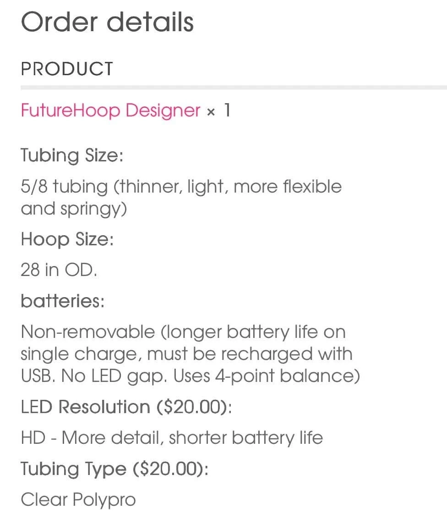Click the 'single charge, must be recharged' line
The width and height of the screenshot is (447, 525).
coord(186,354)
